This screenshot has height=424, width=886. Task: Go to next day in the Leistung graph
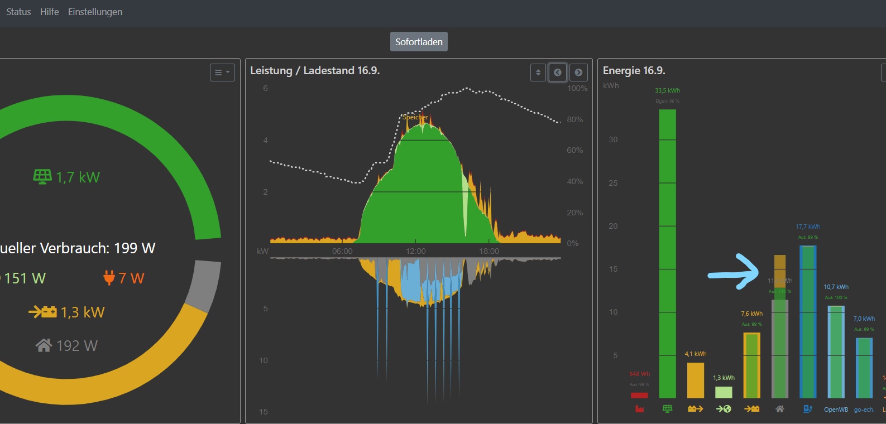578,73
